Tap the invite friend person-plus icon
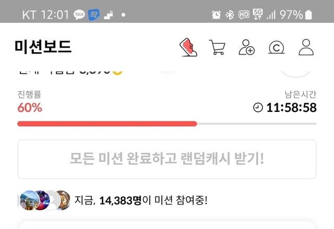 click(x=247, y=47)
